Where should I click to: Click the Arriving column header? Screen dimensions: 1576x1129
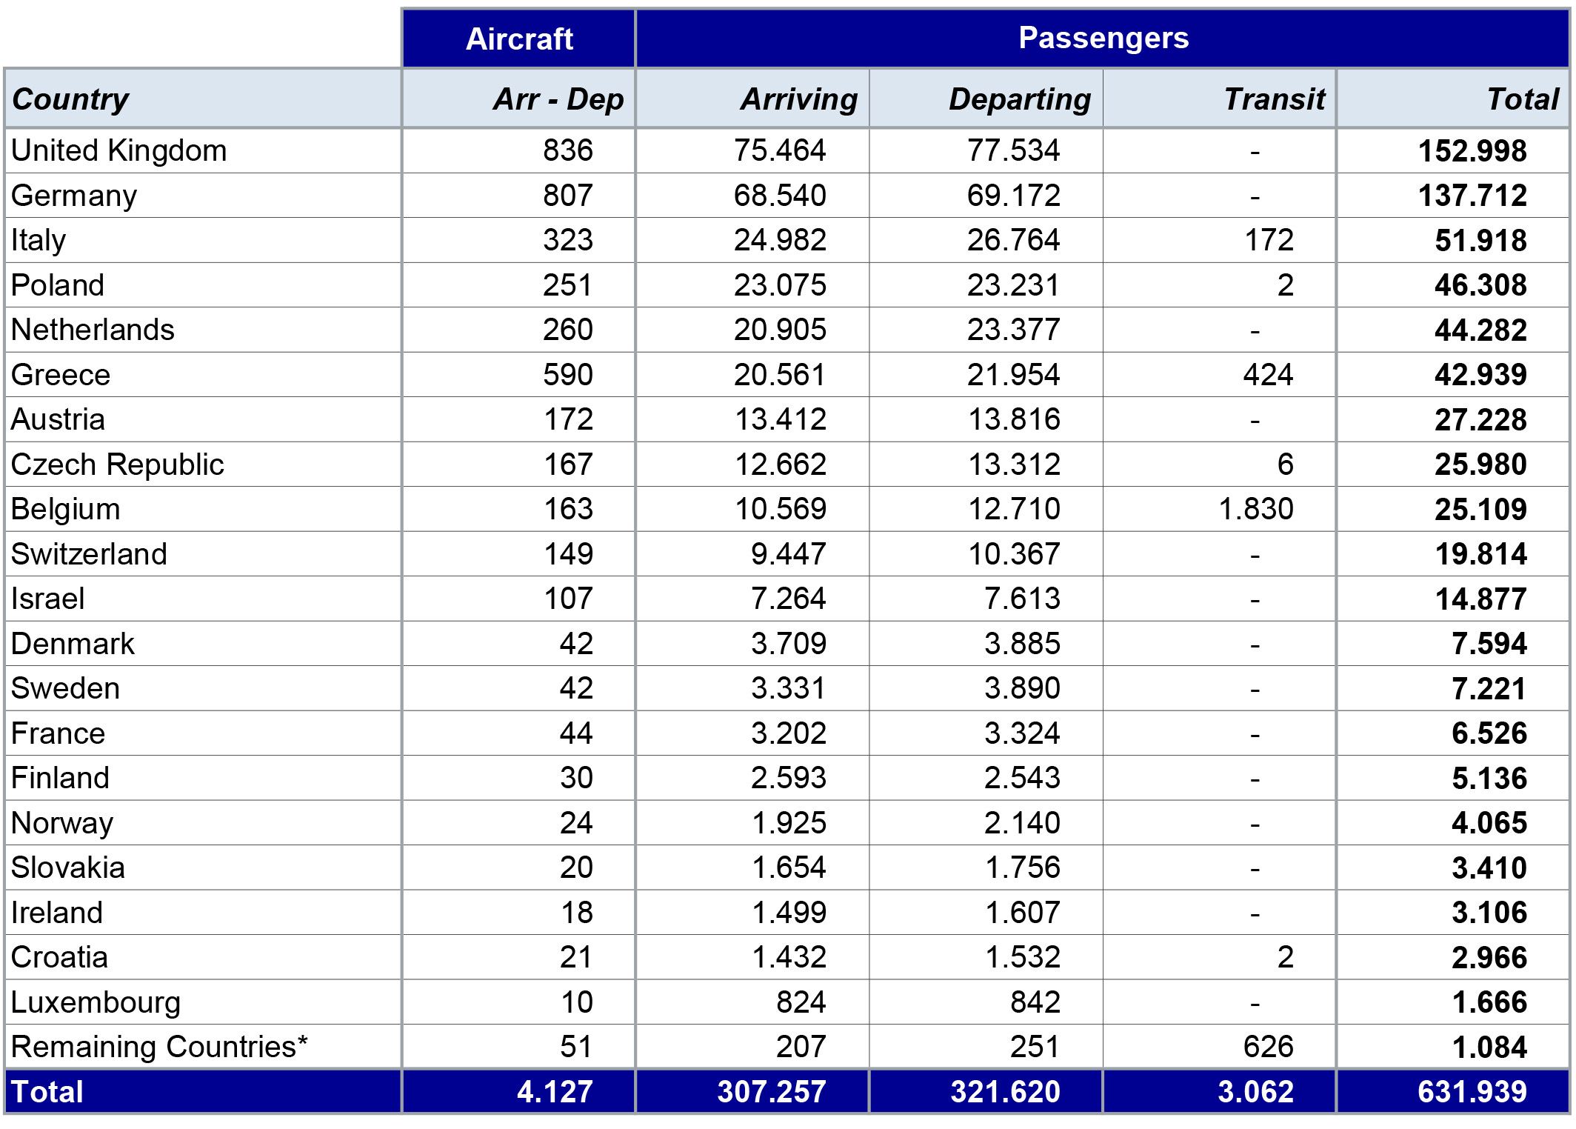pos(752,99)
